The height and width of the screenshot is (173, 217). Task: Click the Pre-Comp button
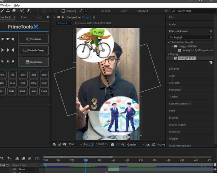coord(33,39)
